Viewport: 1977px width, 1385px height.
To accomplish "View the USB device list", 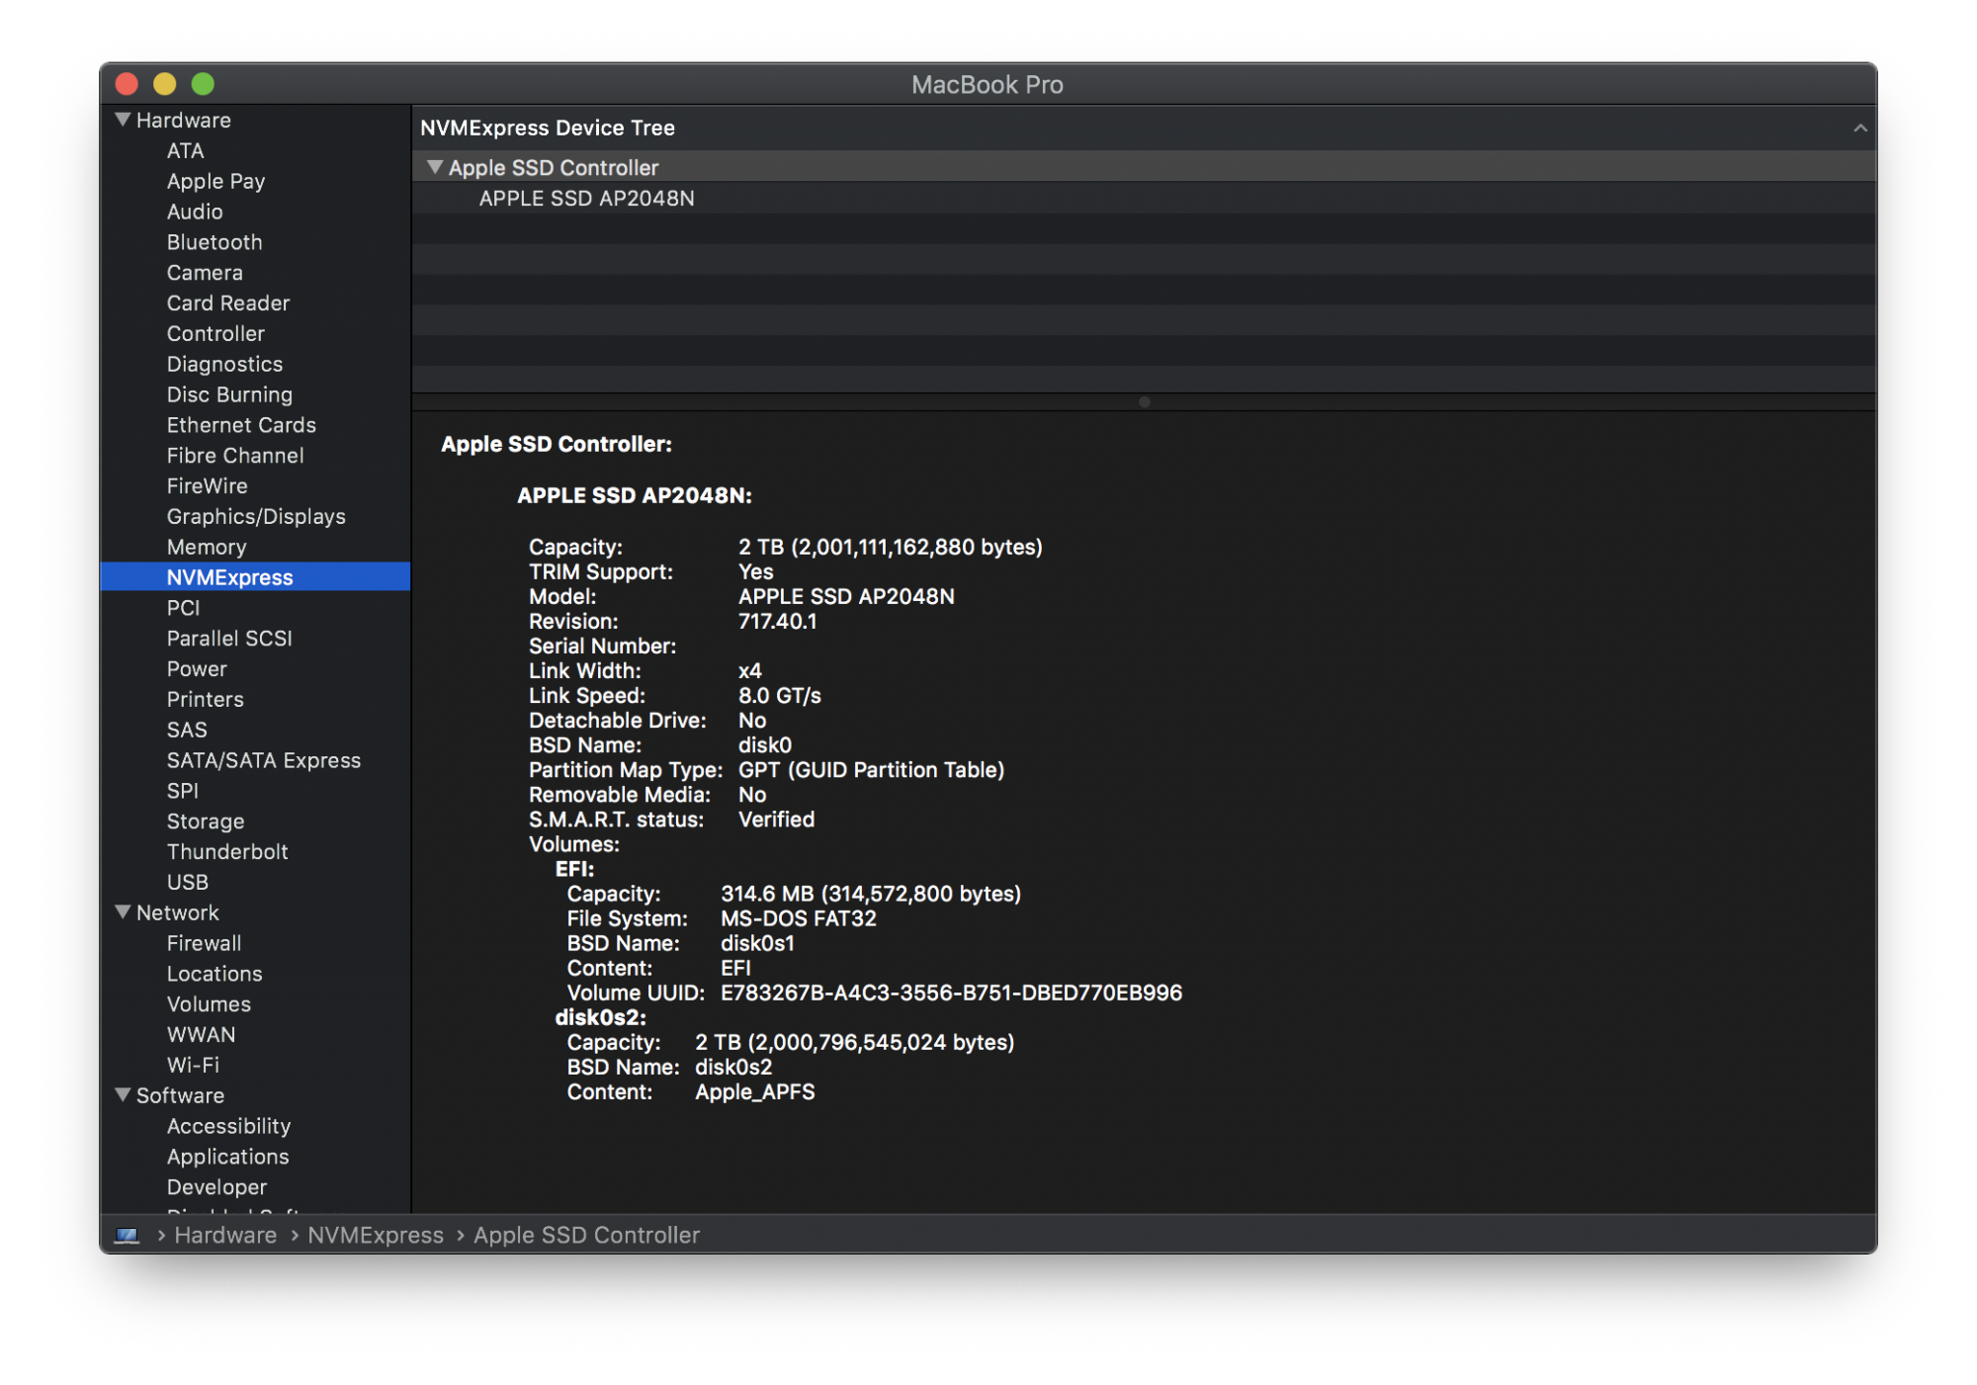I will click(x=187, y=882).
